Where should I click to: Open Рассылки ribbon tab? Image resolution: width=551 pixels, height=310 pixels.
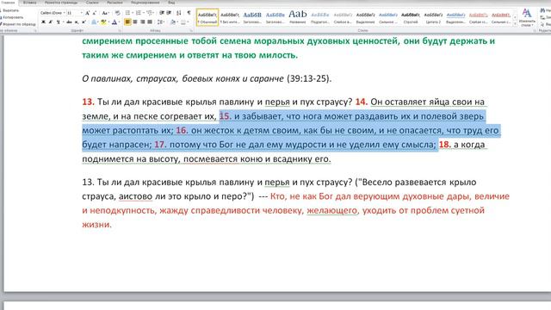pyautogui.click(x=115, y=3)
